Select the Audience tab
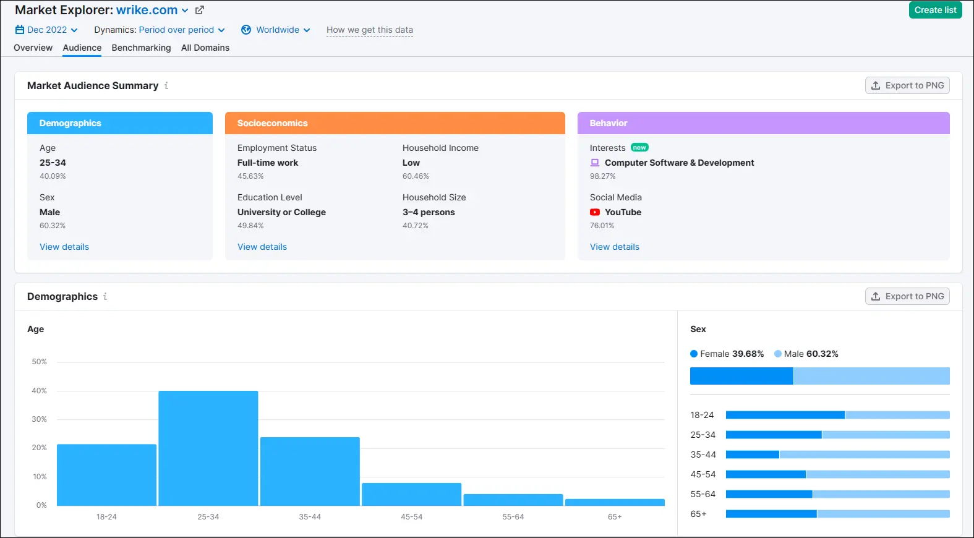The width and height of the screenshot is (974, 538). 82,48
